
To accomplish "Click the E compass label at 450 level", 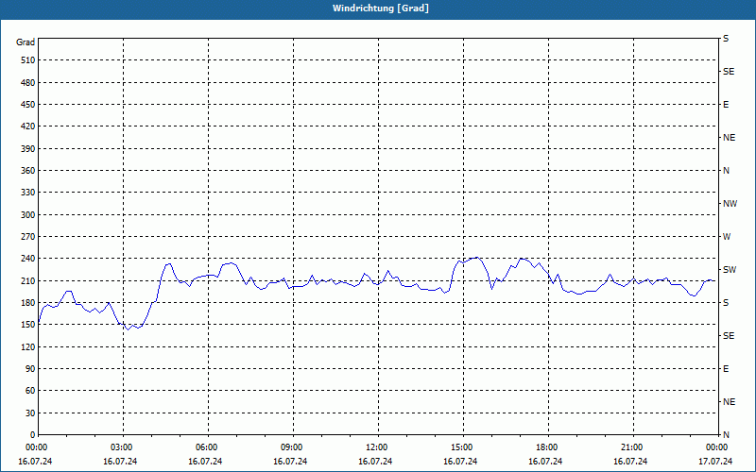I will click(x=726, y=105).
